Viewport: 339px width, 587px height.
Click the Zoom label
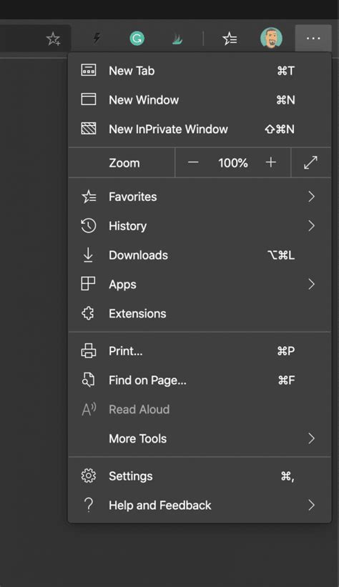(124, 163)
